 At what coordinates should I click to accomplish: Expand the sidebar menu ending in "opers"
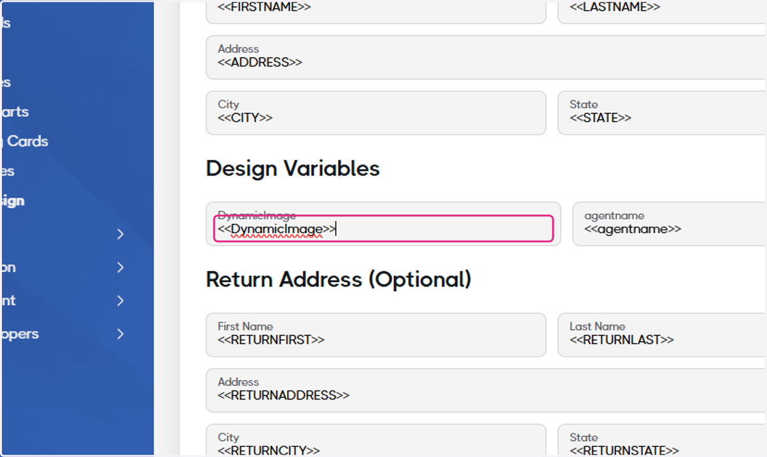(120, 334)
